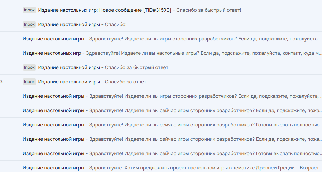
Task: Open the Inbox email "Издание настольной игры - Спасибо за быстрый ответ"
Action: (x=161, y=67)
